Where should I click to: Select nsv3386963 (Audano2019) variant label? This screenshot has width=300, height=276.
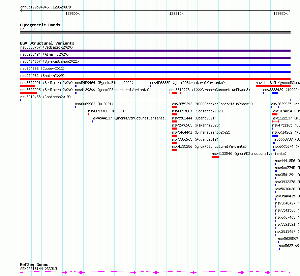click(195, 139)
